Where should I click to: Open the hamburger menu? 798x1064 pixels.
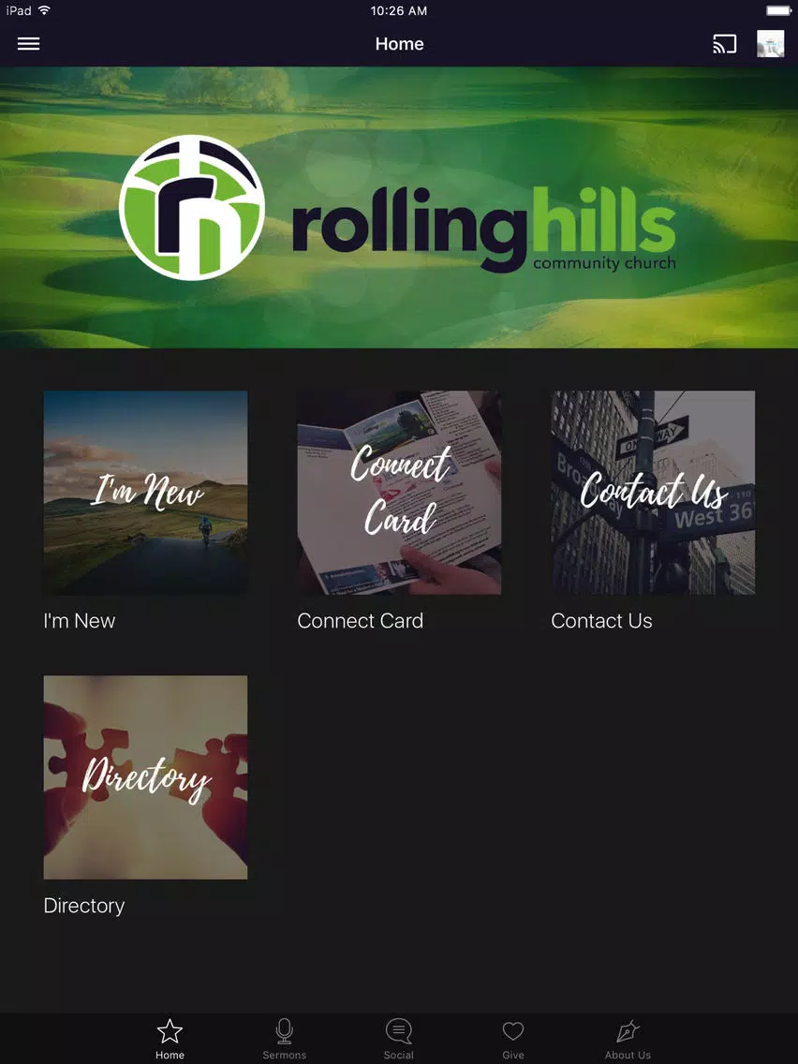click(28, 44)
